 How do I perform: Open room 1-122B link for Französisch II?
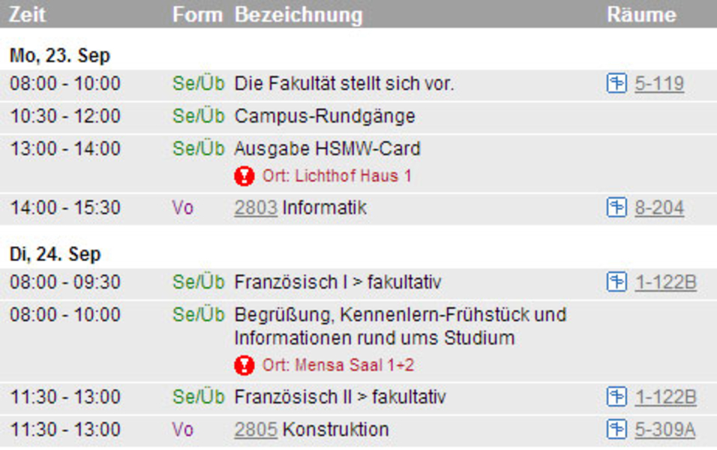click(665, 397)
